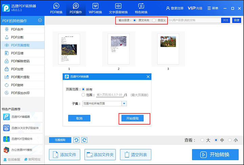Viewport: 244px width, 165px height.
Task: Click 开始转换 button
Action: click(215, 155)
